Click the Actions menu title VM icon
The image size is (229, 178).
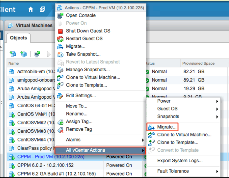point(60,8)
